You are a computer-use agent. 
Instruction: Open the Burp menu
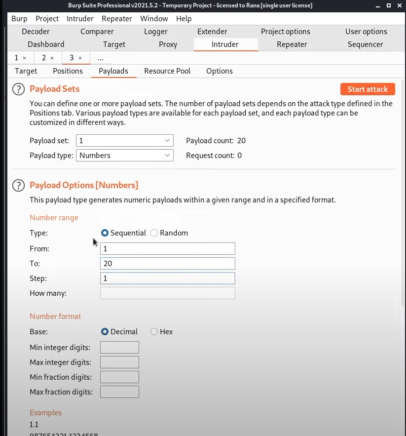click(x=19, y=19)
